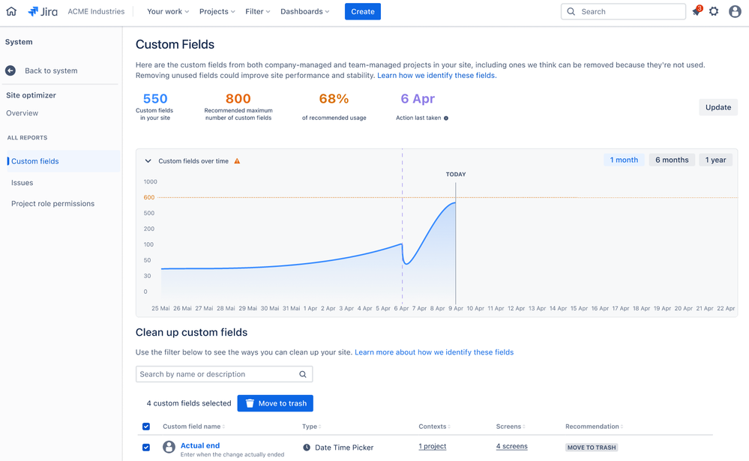The height and width of the screenshot is (461, 749).
Task: Open the Dashboards dropdown
Action: coord(304,11)
